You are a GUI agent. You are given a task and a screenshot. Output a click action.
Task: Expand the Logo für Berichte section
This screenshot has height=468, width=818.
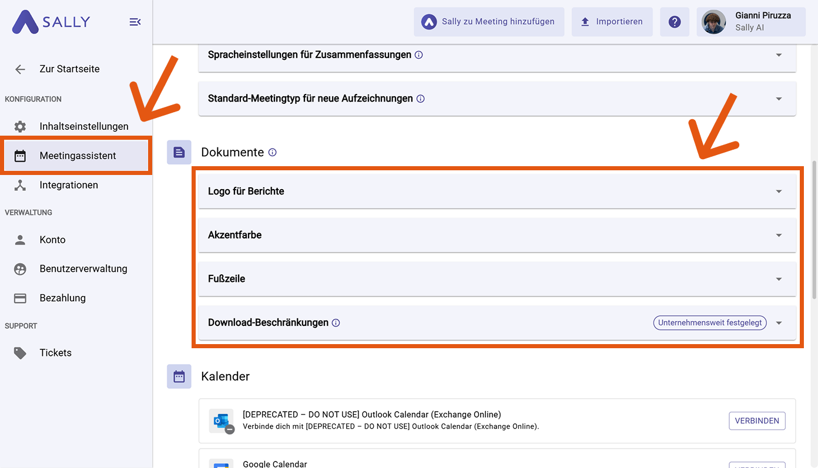[x=779, y=191]
